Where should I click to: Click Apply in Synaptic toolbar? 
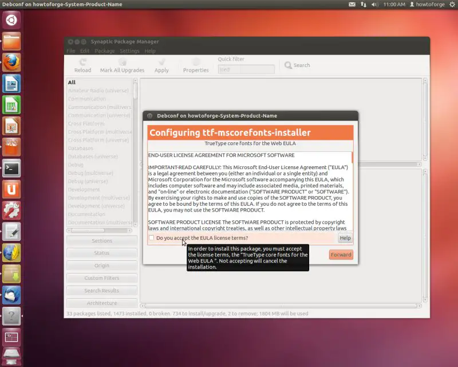point(161,66)
